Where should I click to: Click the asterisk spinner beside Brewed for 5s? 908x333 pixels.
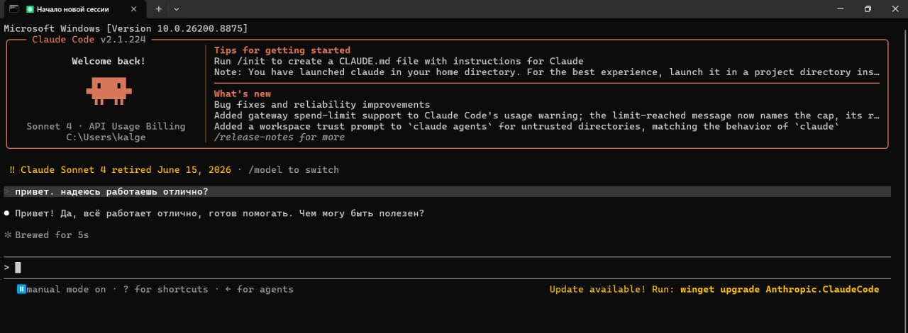(7, 235)
